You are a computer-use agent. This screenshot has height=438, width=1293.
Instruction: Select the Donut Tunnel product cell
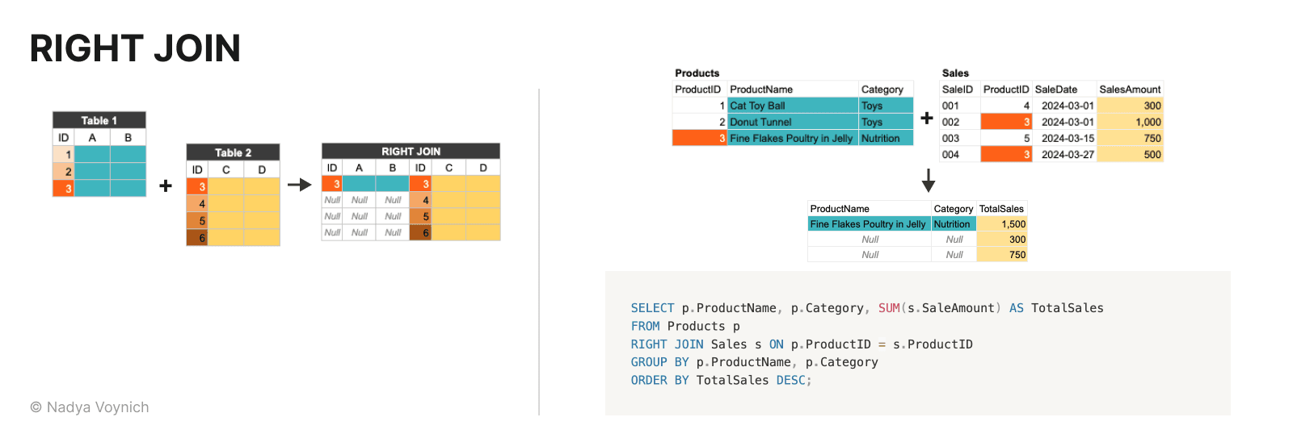[792, 122]
